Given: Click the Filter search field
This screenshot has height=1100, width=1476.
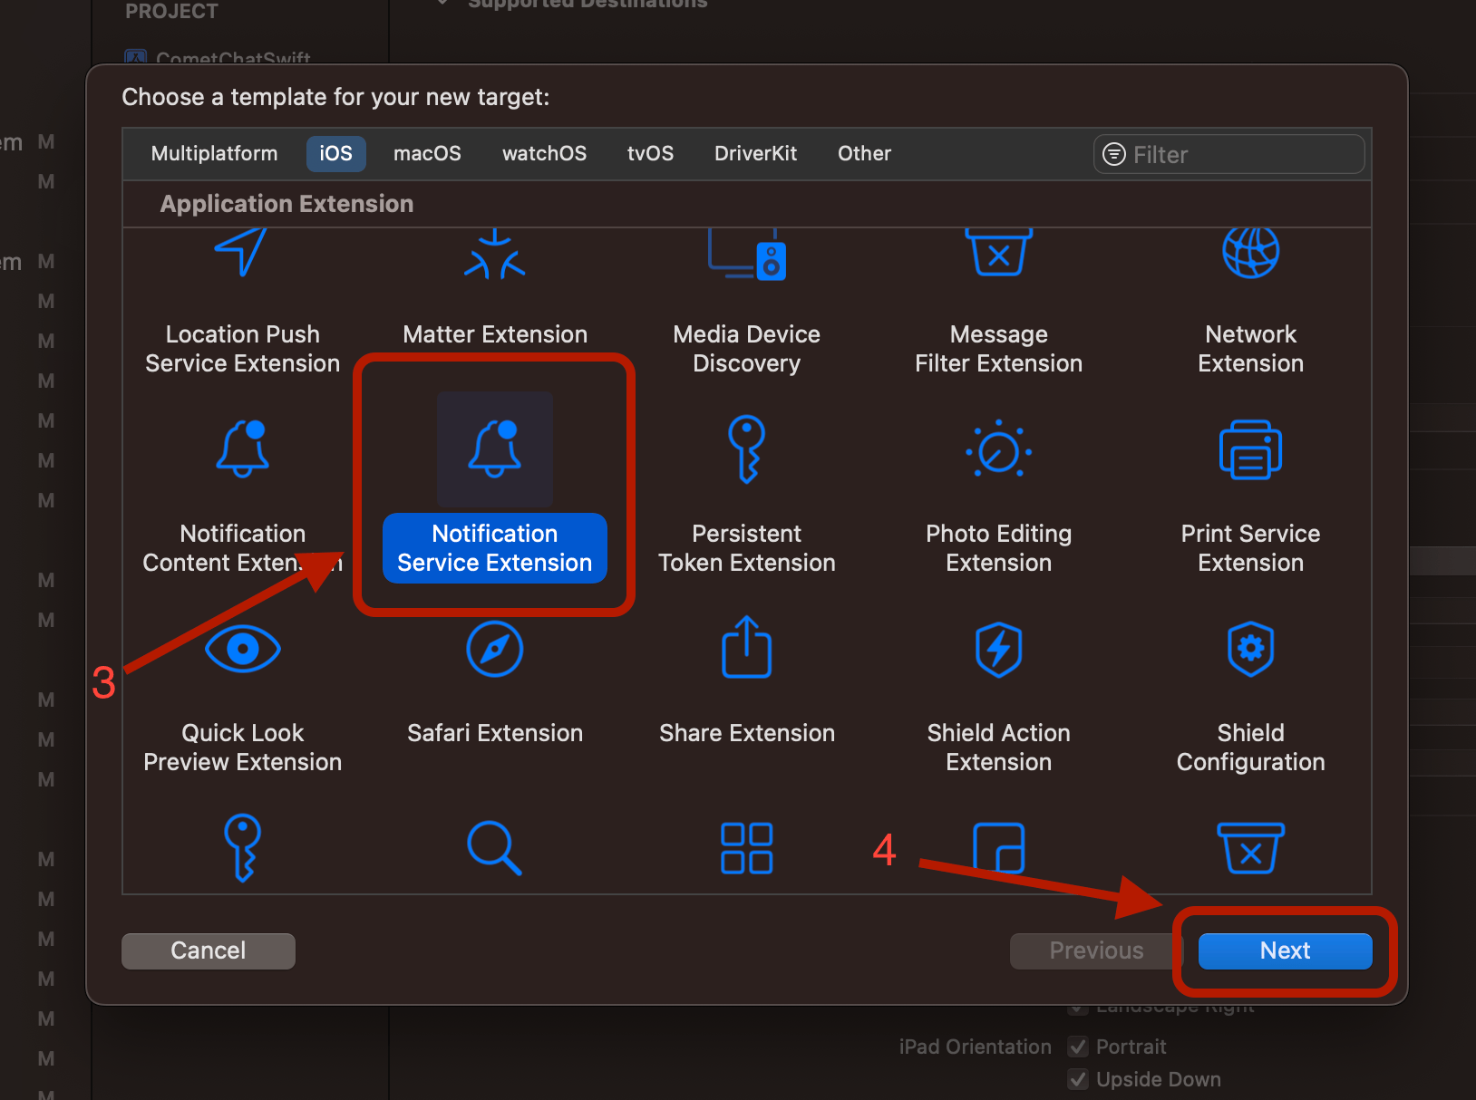Looking at the screenshot, I should (1228, 155).
